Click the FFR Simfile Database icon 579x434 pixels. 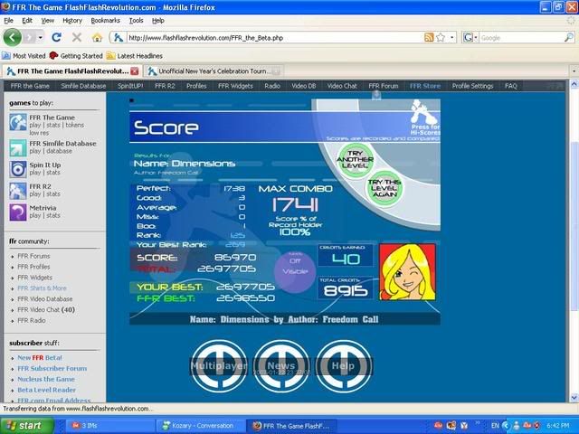tap(18, 146)
